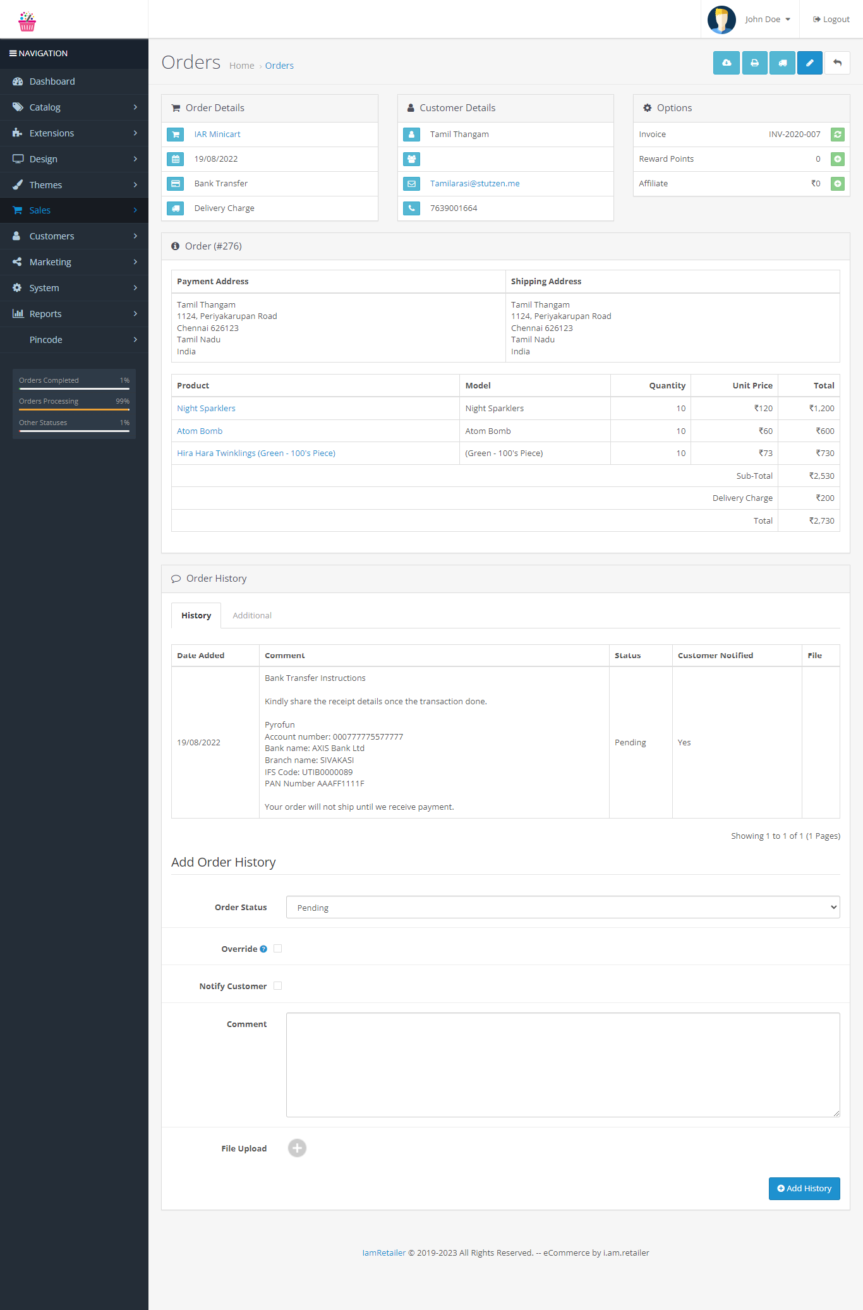Click the Orders Completed progress bar
863x1310 pixels.
click(x=74, y=388)
